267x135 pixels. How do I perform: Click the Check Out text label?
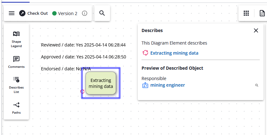click(x=37, y=13)
